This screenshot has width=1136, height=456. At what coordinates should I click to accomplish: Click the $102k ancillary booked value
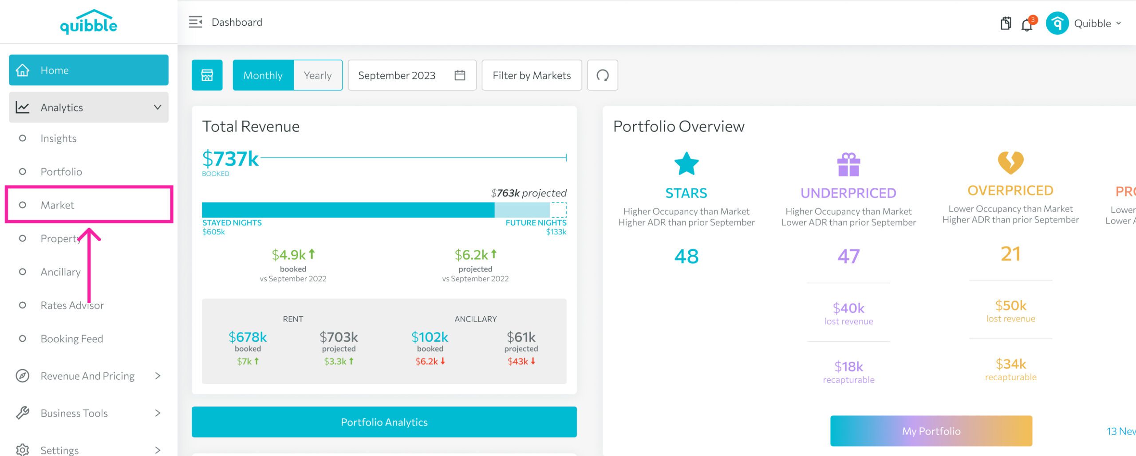[430, 337]
